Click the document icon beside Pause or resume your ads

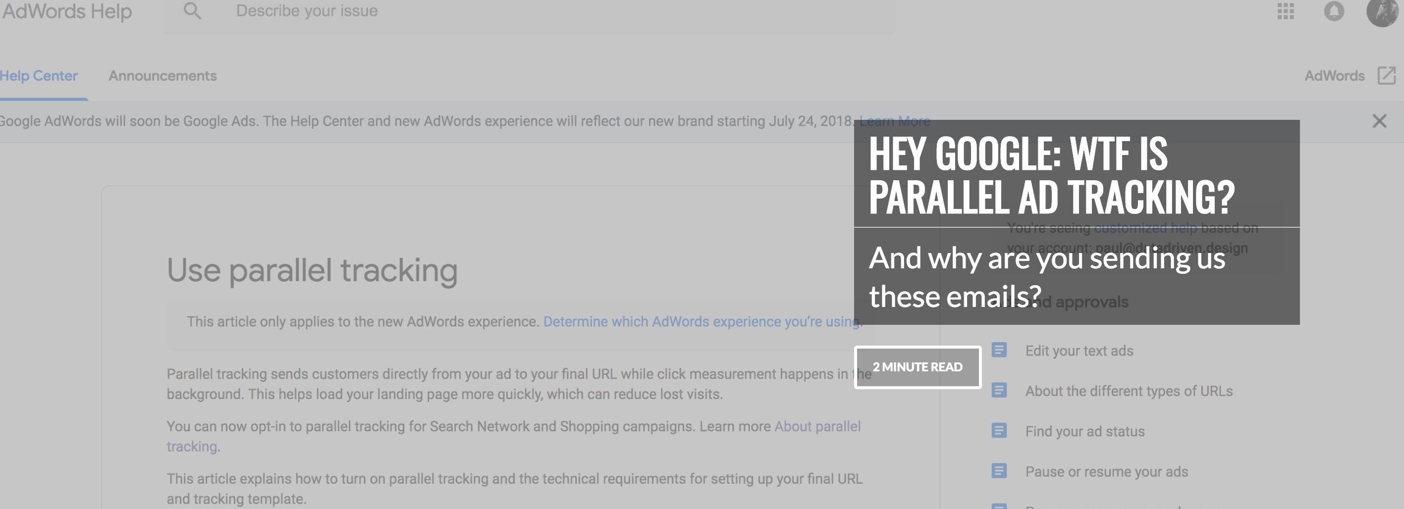coord(998,471)
